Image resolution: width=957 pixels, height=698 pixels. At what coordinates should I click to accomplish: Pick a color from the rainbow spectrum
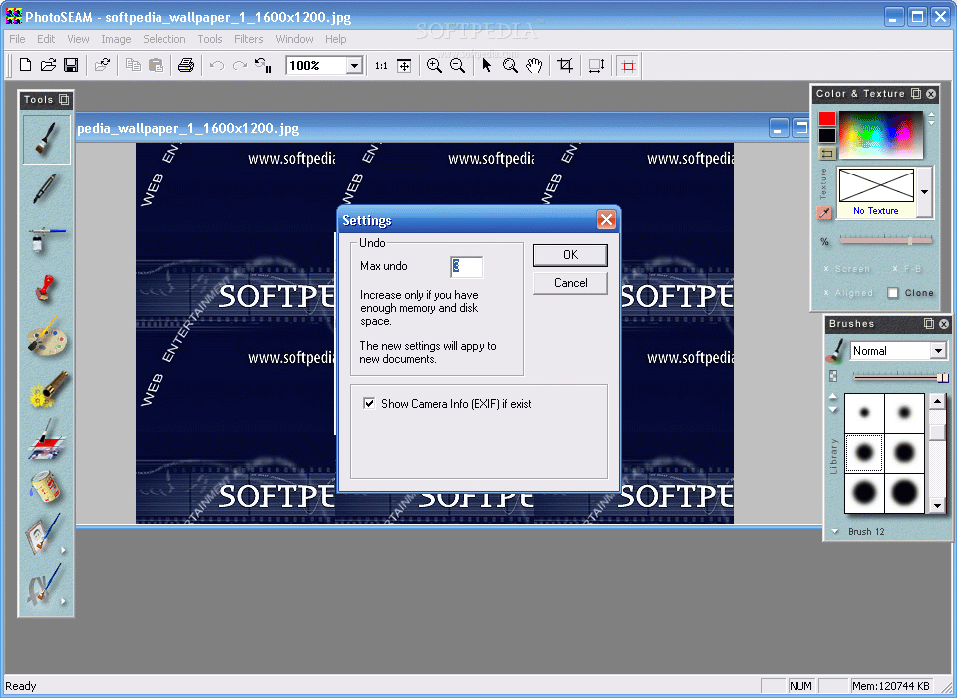(880, 135)
